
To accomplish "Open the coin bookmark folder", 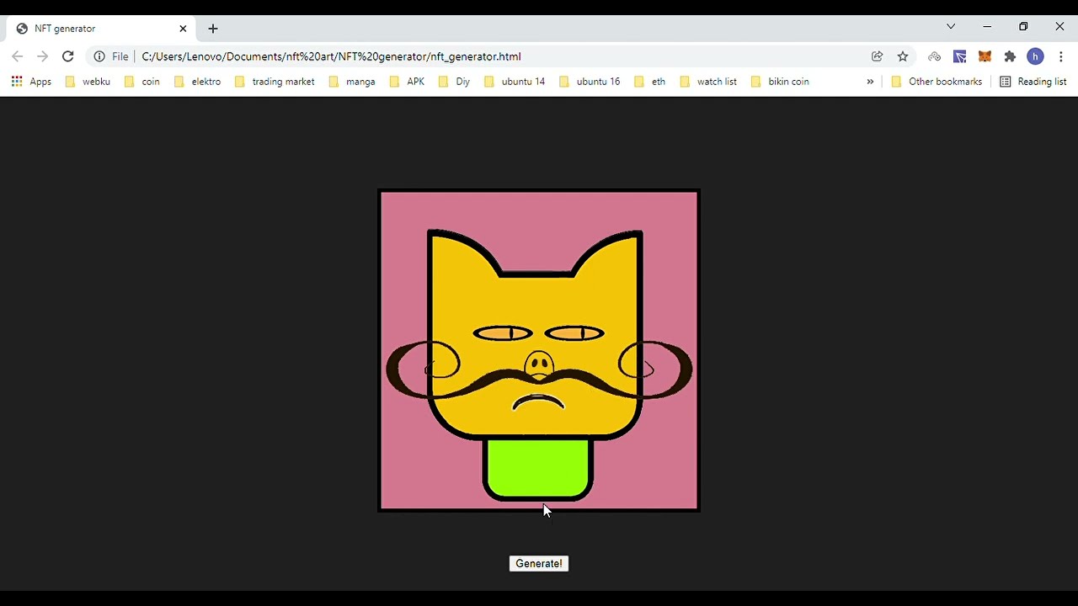I will tap(141, 82).
